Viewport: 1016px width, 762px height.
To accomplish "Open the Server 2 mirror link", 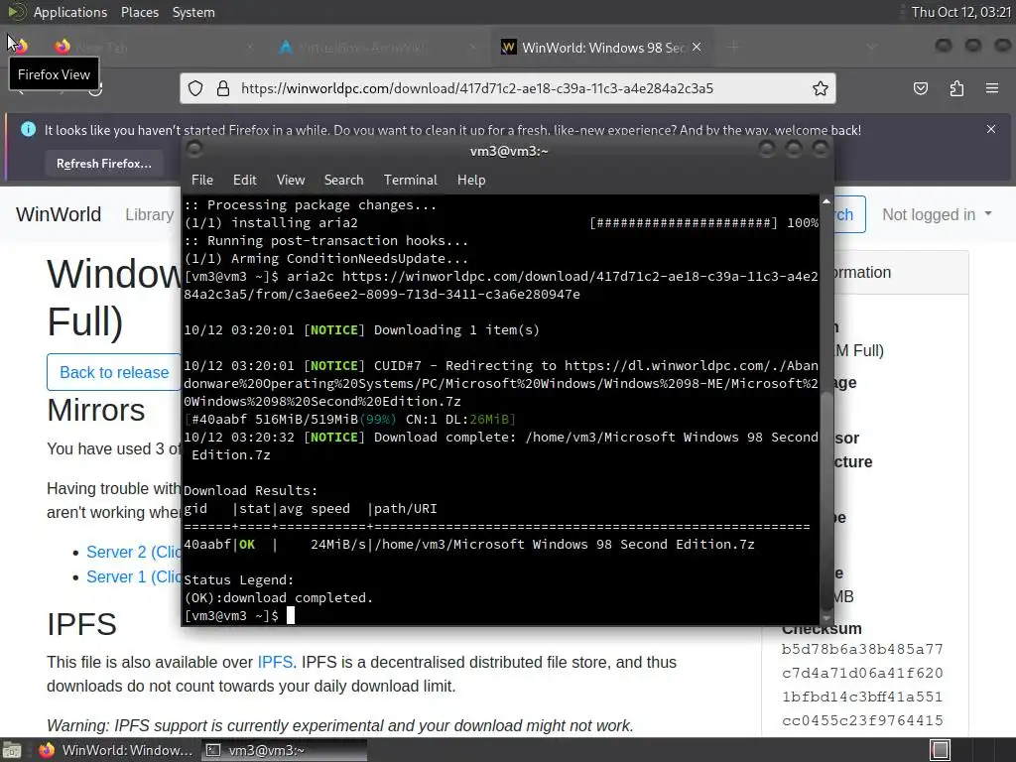I will coord(134,552).
